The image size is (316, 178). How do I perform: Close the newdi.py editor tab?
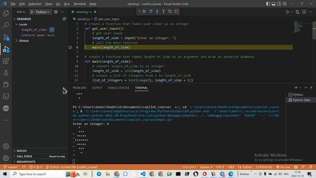coord(95,12)
